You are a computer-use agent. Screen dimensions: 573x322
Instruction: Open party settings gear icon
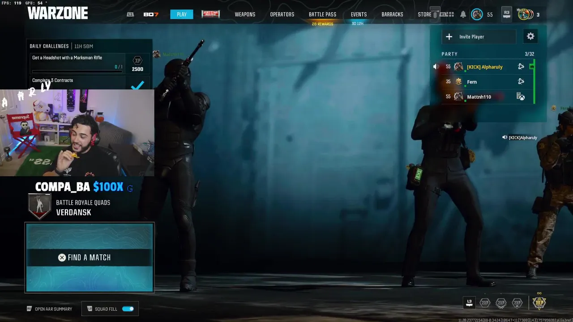point(530,36)
